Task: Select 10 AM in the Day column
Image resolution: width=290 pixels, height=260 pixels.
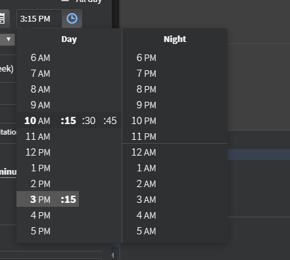Action: click(x=37, y=121)
